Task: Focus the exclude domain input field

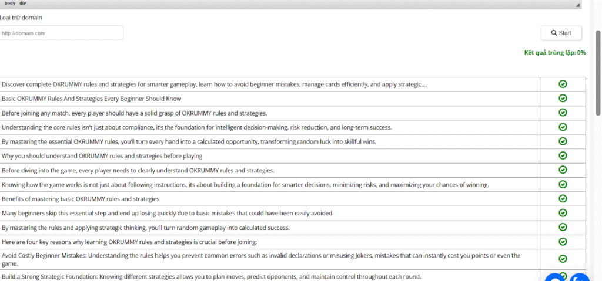Action: pyautogui.click(x=62, y=33)
